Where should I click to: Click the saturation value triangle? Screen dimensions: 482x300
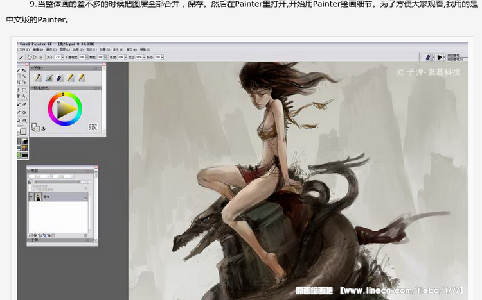(65, 109)
